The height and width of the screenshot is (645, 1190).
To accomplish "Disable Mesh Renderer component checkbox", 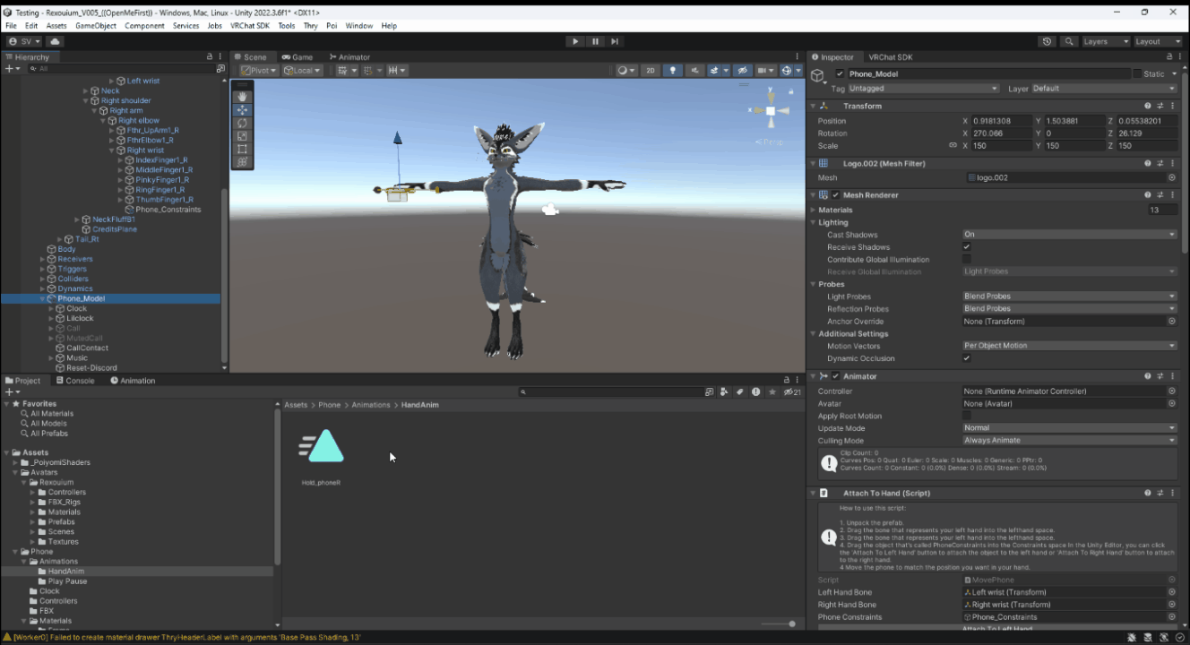I will (x=835, y=195).
